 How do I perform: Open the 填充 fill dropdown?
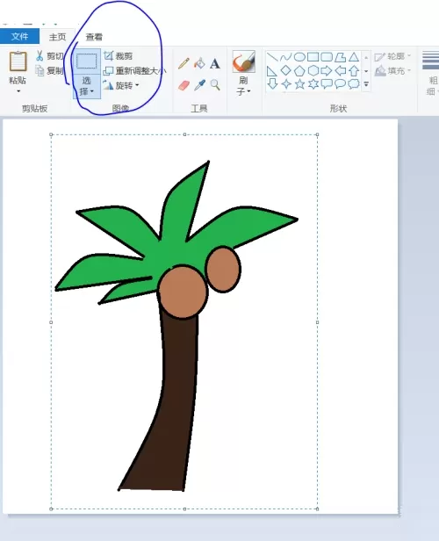(x=392, y=71)
